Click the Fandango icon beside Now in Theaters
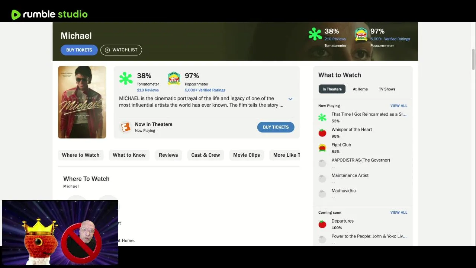 click(126, 127)
